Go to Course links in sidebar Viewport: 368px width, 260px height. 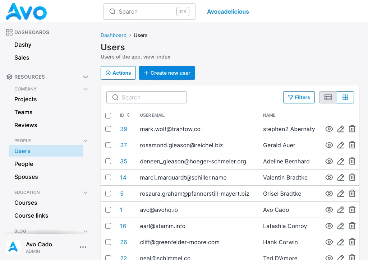(x=31, y=216)
